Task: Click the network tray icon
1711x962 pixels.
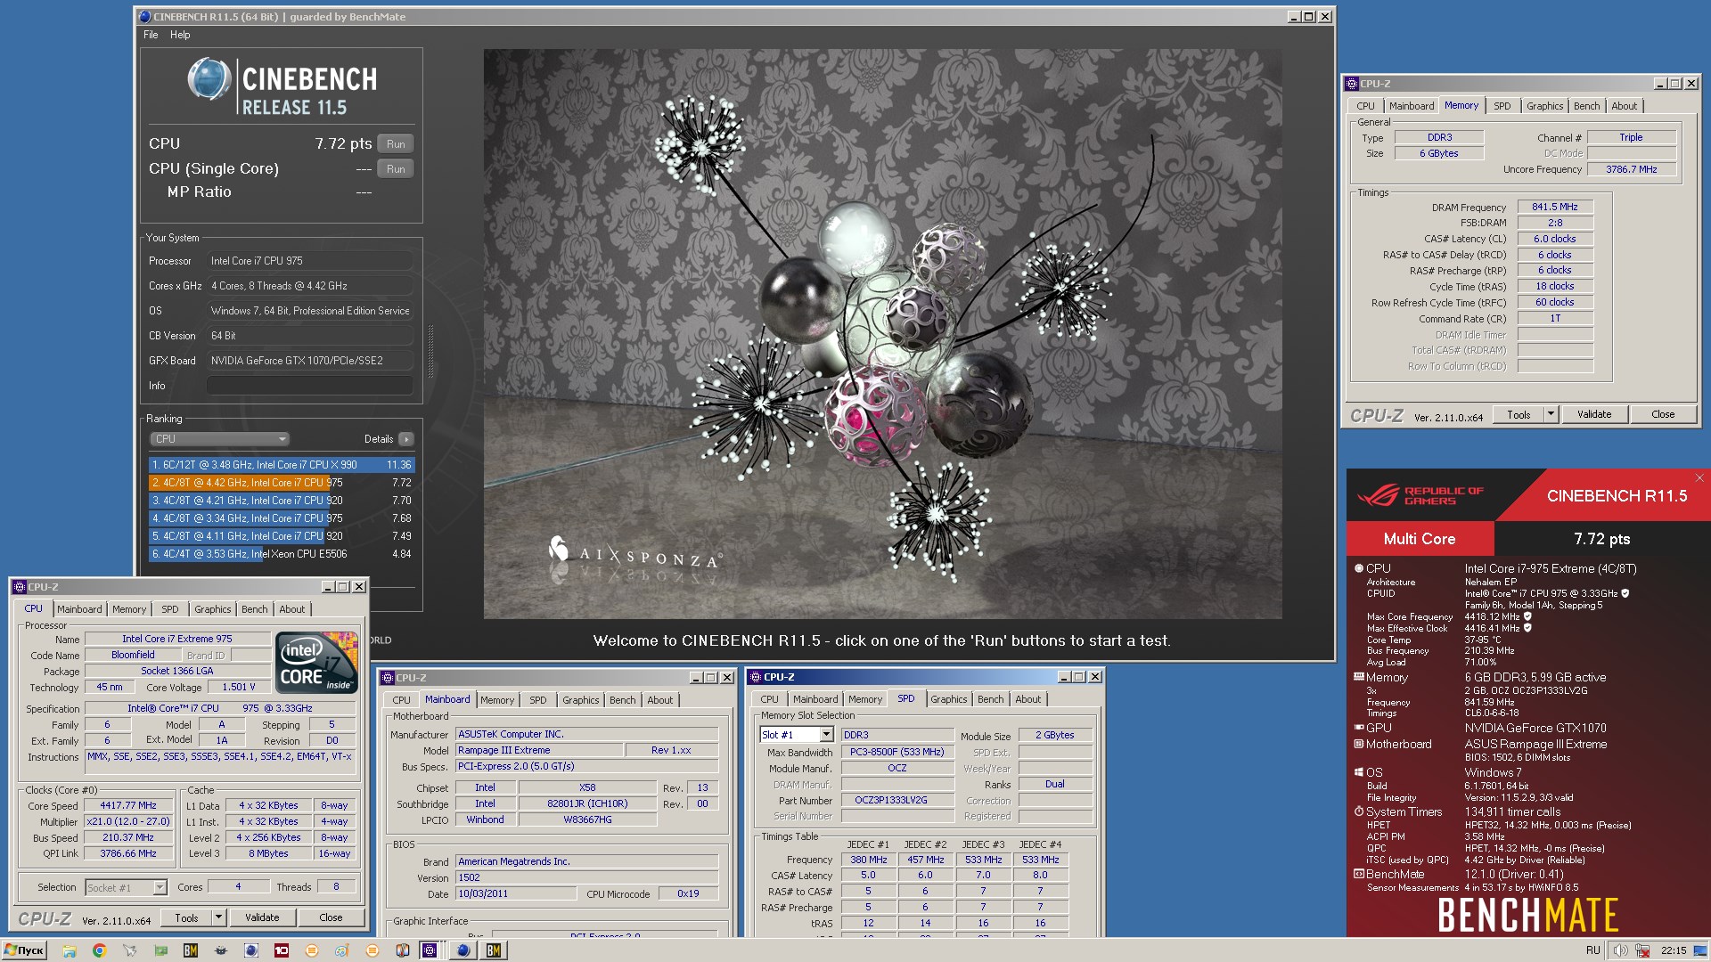Action: click(x=1642, y=950)
